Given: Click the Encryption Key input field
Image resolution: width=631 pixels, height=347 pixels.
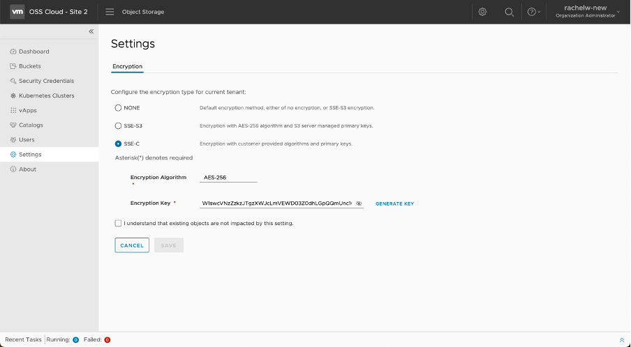Looking at the screenshot, I should [276, 203].
